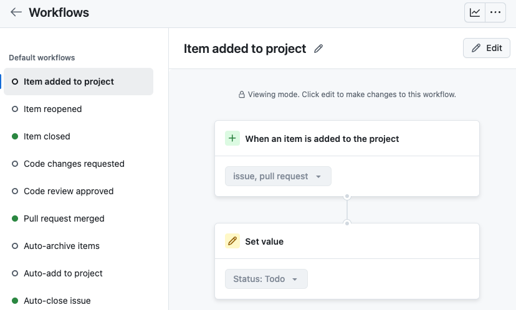This screenshot has width=516, height=310.
Task: Select the Item reopened workflow
Action: 79,109
